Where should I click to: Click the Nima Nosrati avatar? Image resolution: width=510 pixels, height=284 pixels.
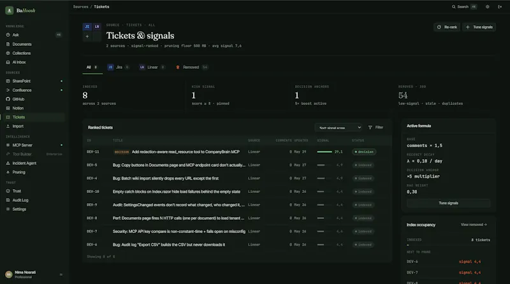tap(9, 274)
